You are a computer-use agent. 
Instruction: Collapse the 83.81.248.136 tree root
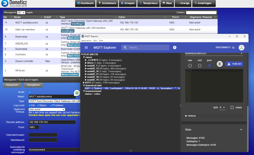[82, 54]
